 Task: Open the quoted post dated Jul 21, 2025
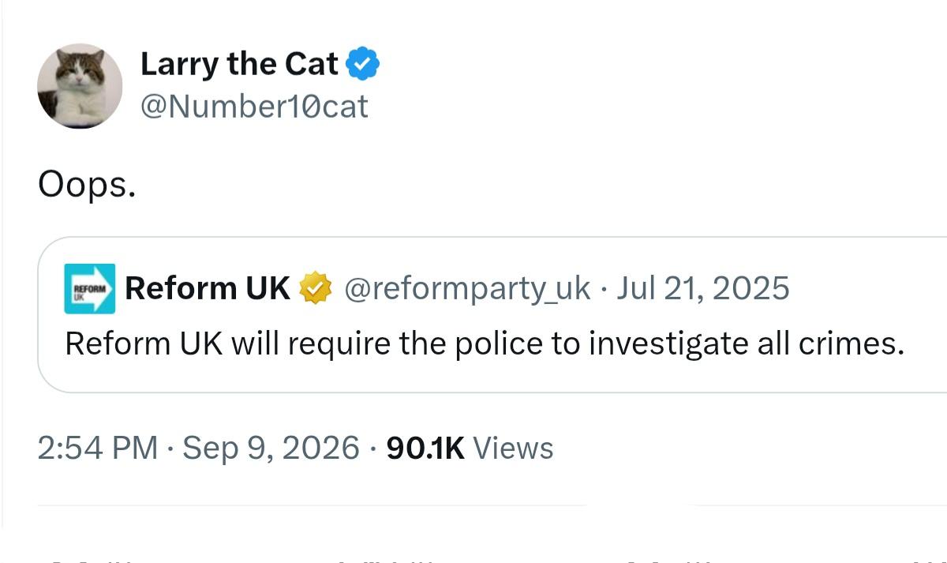(702, 289)
